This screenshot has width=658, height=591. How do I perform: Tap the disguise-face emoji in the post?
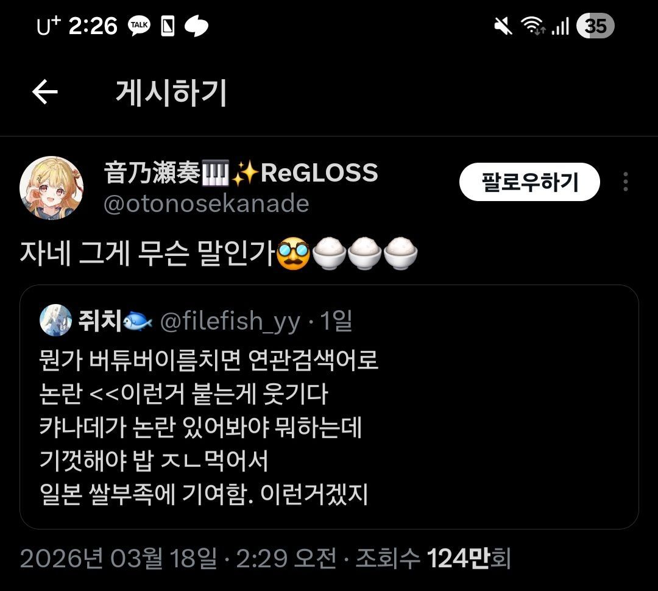click(x=294, y=253)
